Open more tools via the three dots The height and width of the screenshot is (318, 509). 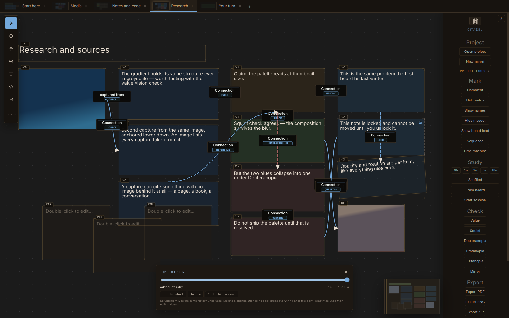point(12,115)
